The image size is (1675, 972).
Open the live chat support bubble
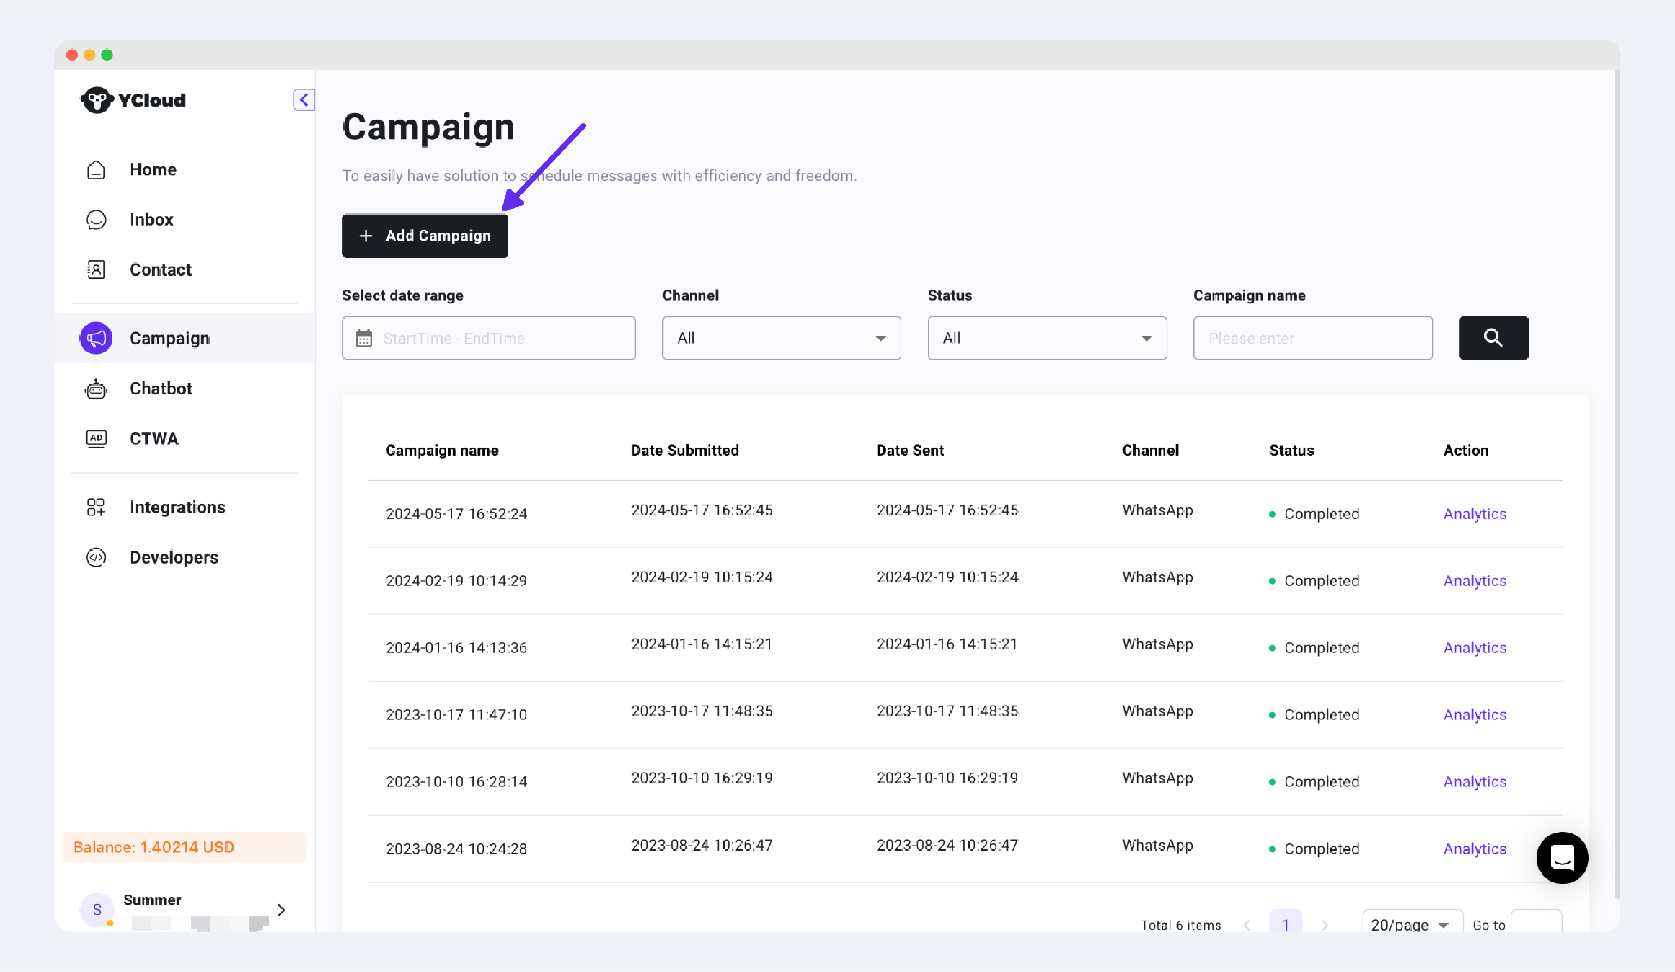[1562, 857]
